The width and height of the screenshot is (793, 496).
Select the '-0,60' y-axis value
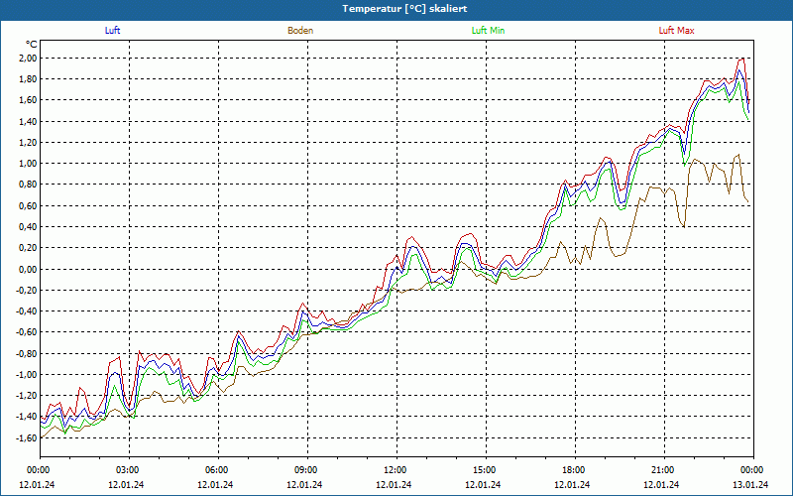[27, 332]
